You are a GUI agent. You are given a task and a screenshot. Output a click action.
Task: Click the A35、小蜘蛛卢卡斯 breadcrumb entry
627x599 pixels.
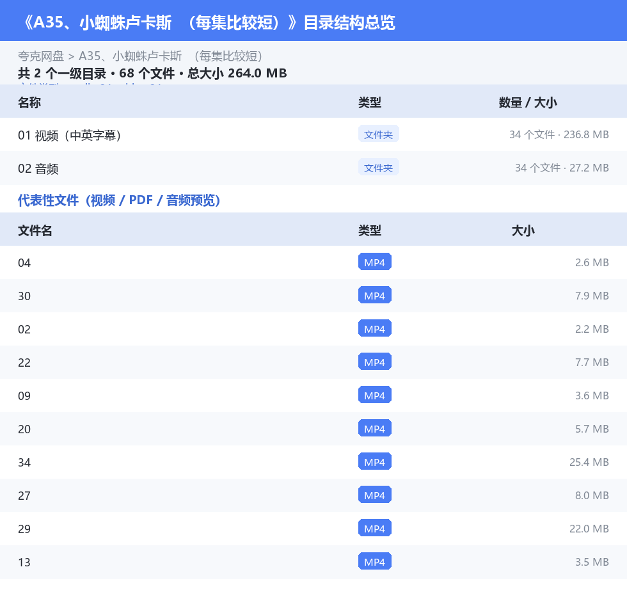click(170, 56)
